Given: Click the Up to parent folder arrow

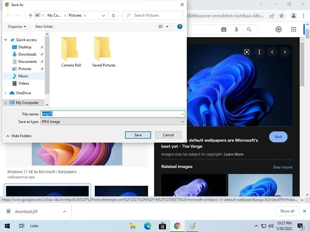Looking at the screenshot, I should click(31, 16).
